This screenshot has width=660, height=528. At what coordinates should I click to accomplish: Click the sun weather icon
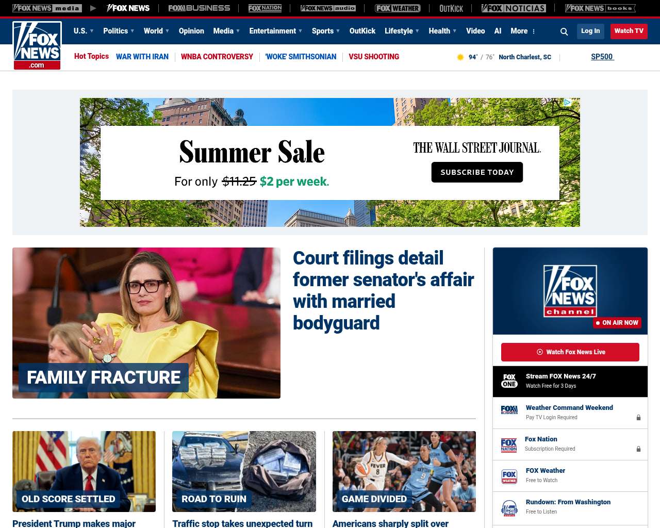click(x=460, y=57)
